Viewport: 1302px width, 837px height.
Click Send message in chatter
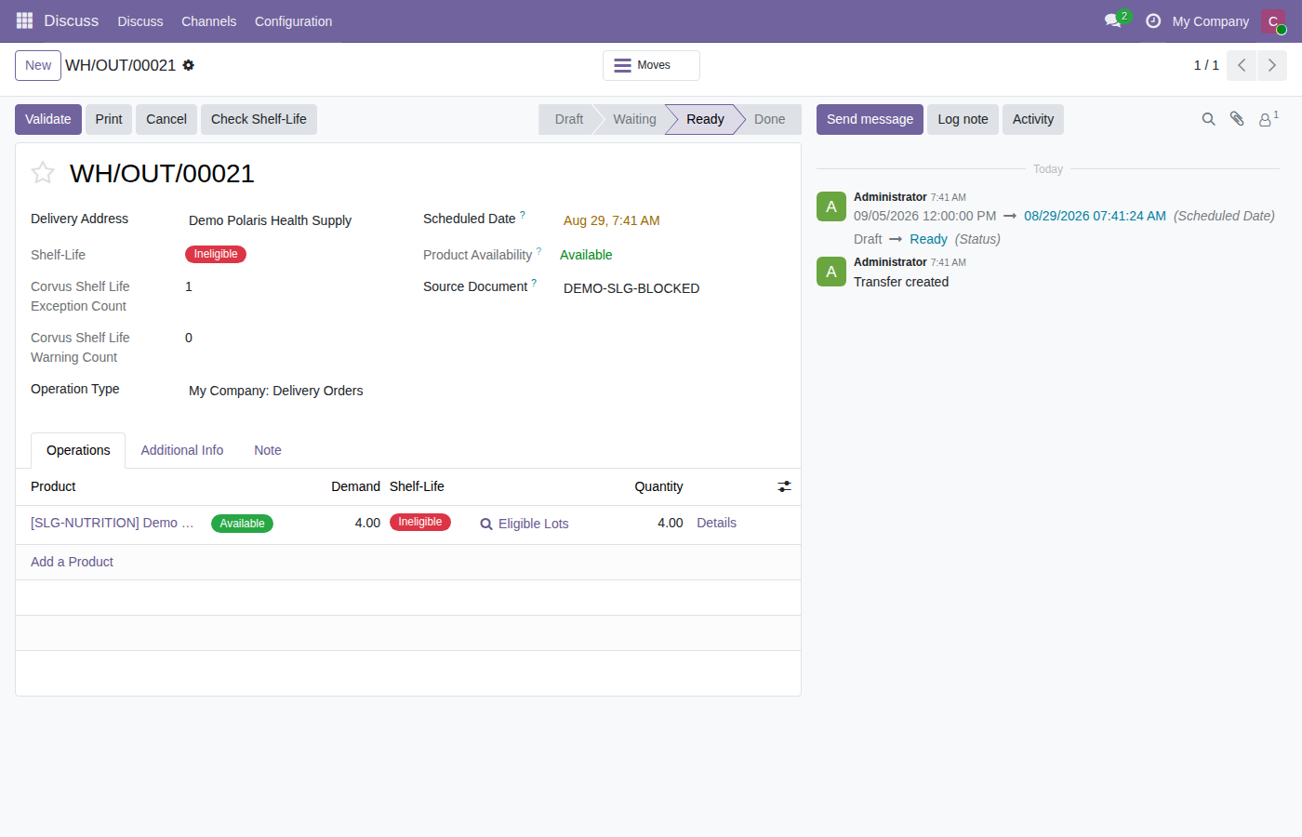(x=870, y=119)
